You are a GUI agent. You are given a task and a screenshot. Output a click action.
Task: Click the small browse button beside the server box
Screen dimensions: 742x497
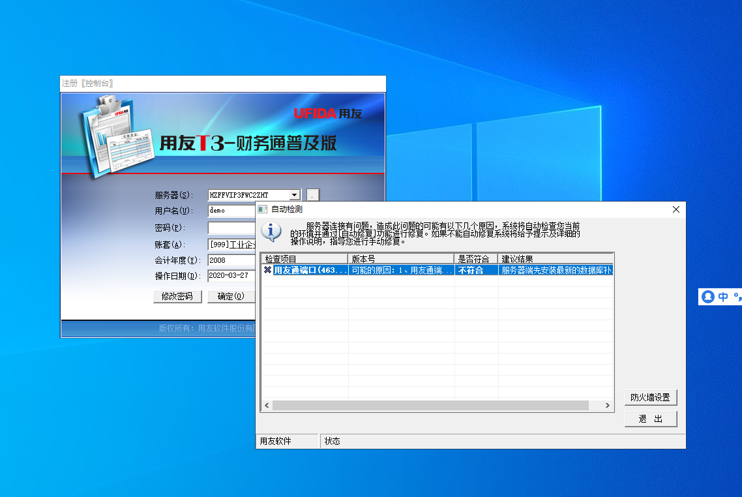click(x=313, y=195)
